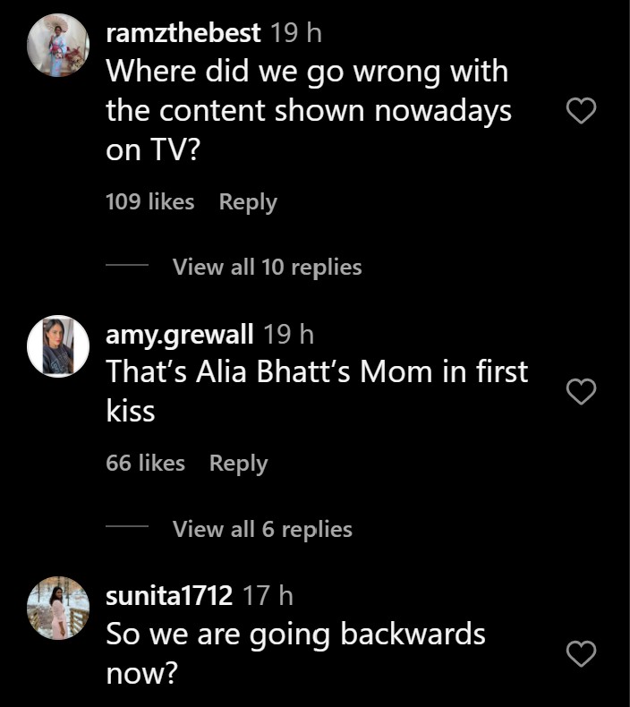Click amy.grewall's '19 h' timestamp
Screen dimensions: 630x707
[x=289, y=335]
